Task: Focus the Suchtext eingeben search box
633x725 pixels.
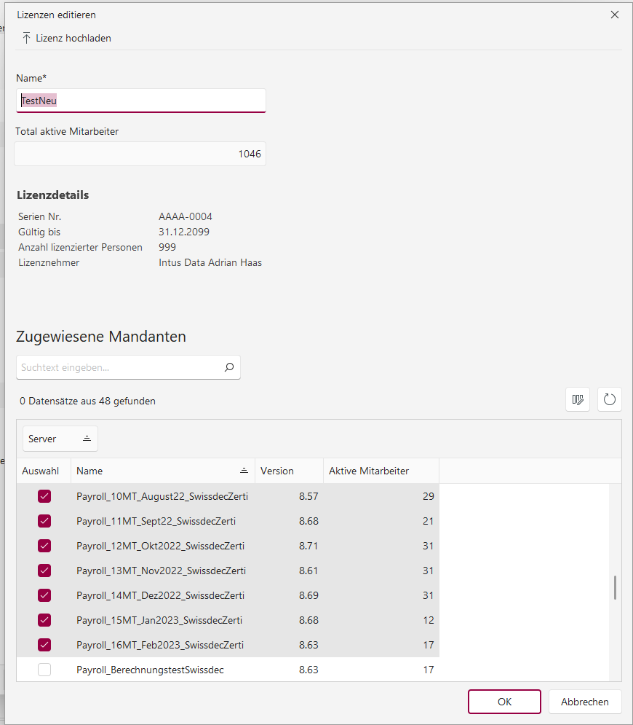Action: pos(120,368)
